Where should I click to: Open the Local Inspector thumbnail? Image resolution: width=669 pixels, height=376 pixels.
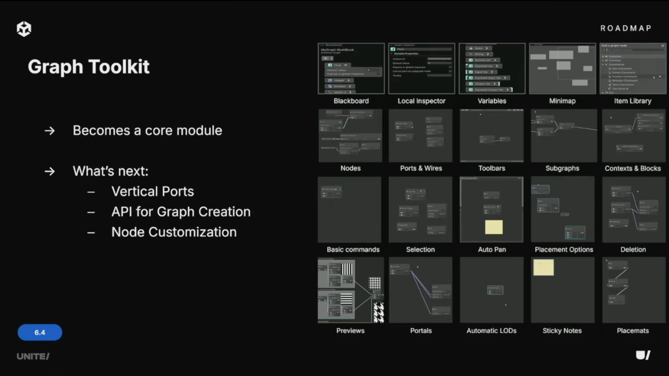click(x=421, y=68)
